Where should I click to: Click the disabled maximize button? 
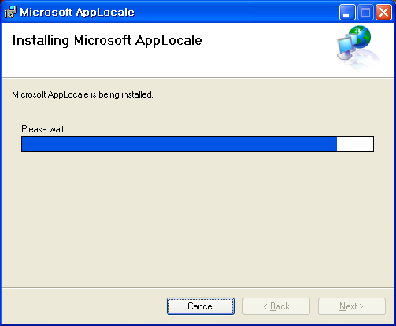(365, 12)
